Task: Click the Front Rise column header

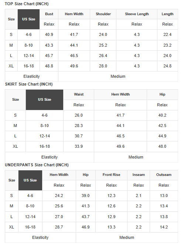Action: [x=112, y=175]
